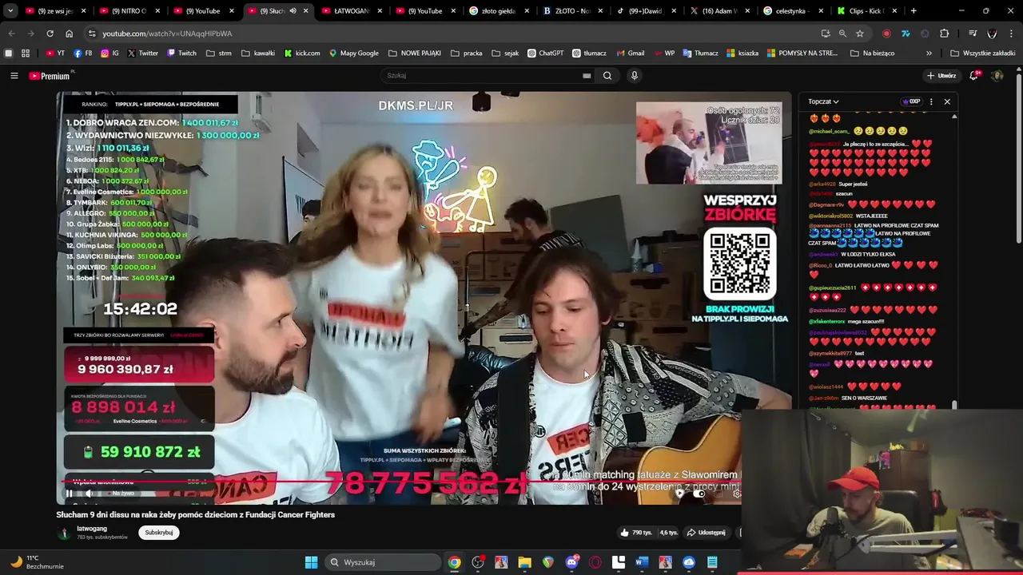1023x575 pixels.
Task: Open the weather widget 11°C
Action: 36,562
